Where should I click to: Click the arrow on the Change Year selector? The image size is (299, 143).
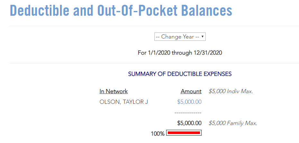pos(203,37)
